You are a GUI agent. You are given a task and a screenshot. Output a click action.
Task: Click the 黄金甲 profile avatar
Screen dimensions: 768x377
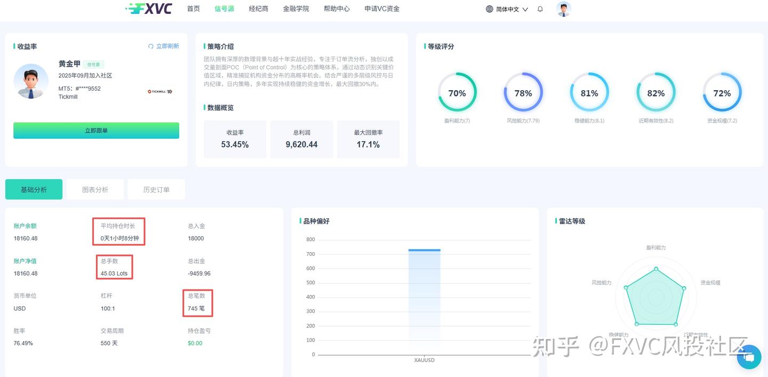point(31,81)
